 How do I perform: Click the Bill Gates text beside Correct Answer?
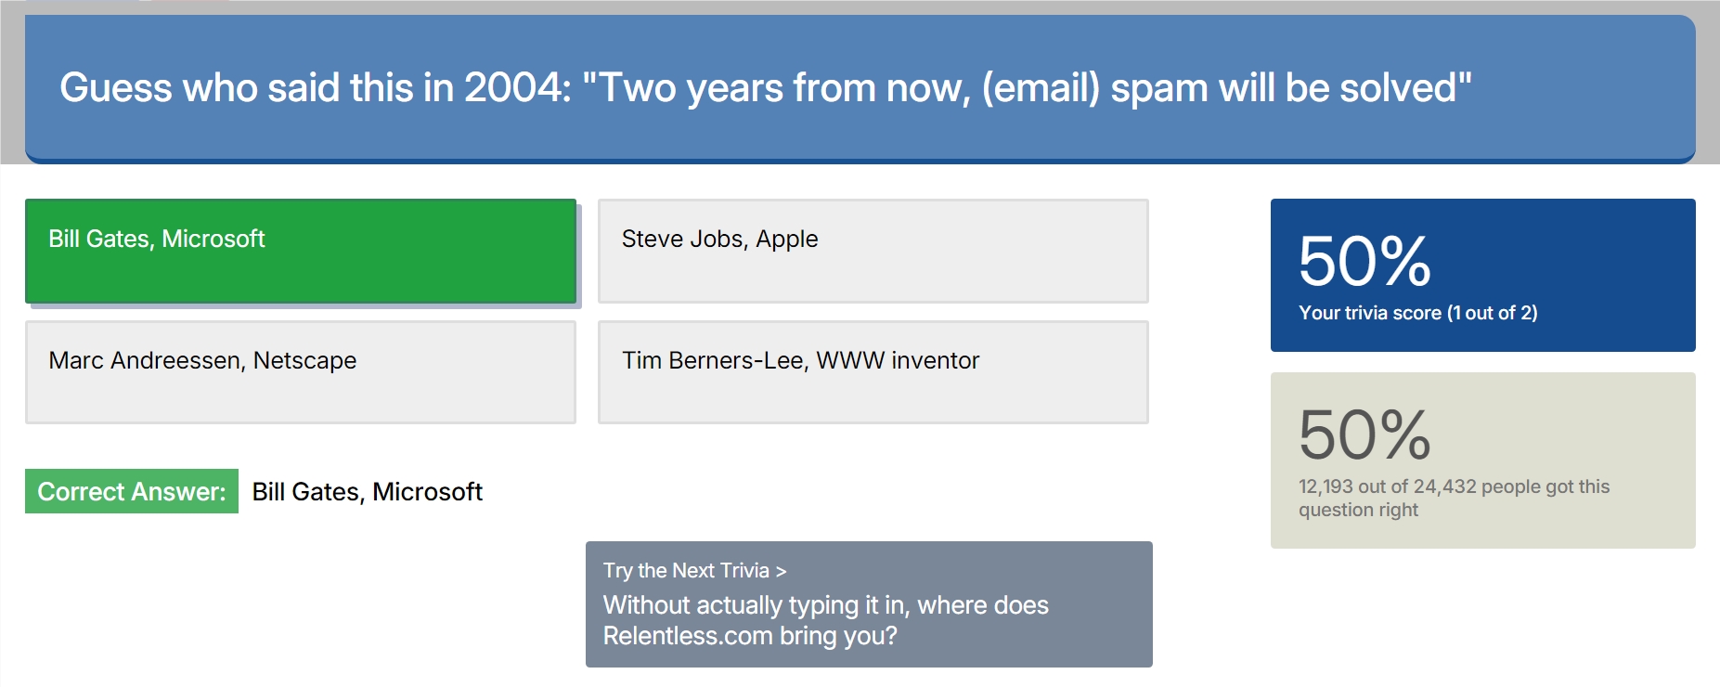click(367, 491)
